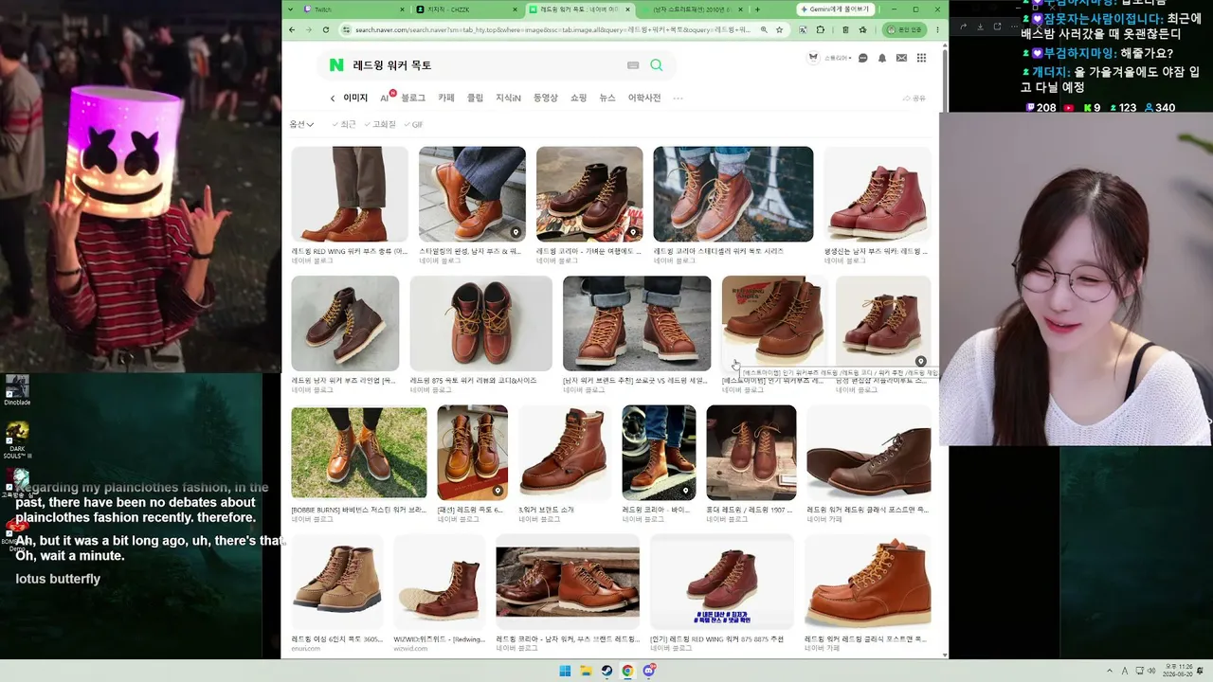Open File Explorer from the taskbar

pyautogui.click(x=587, y=671)
